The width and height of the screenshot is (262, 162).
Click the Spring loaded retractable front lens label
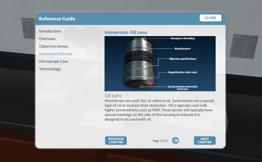pos(183,88)
